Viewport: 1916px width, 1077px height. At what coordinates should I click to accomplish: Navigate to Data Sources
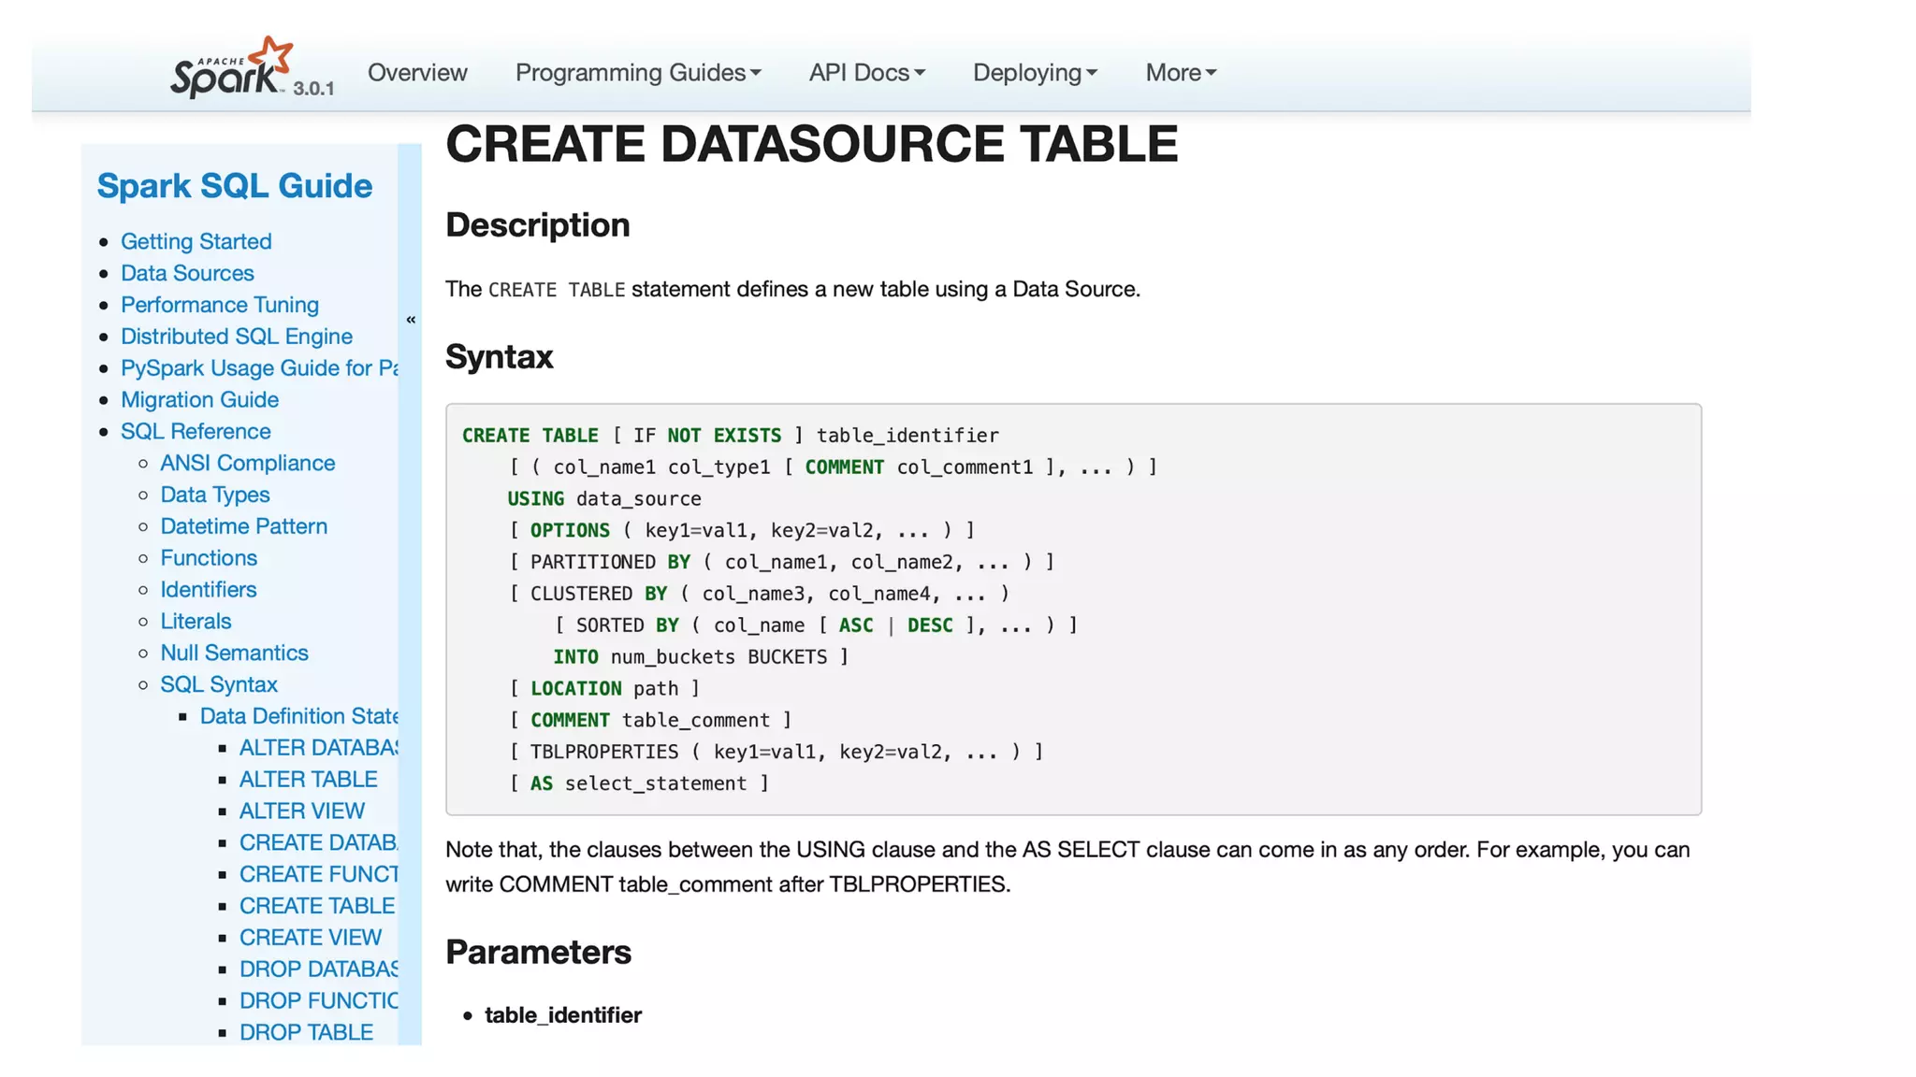187,273
